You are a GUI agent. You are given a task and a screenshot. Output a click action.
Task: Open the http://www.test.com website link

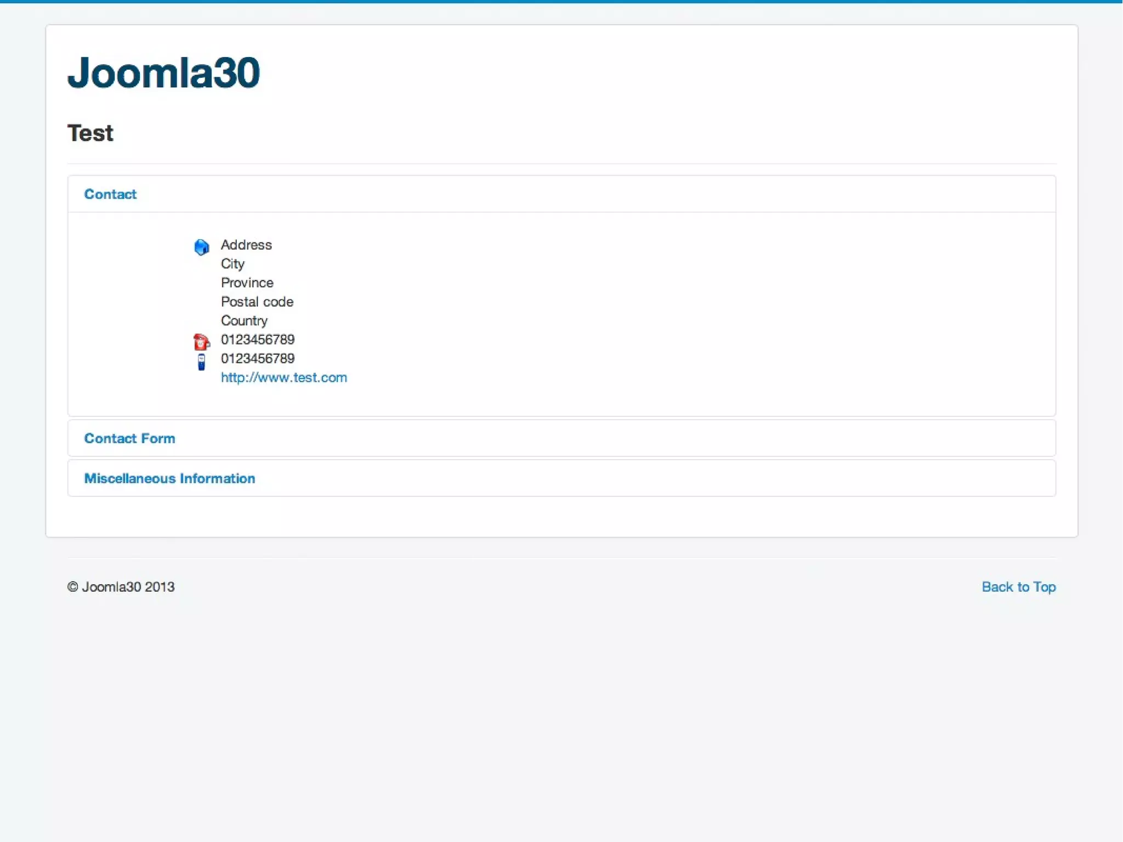(x=283, y=377)
